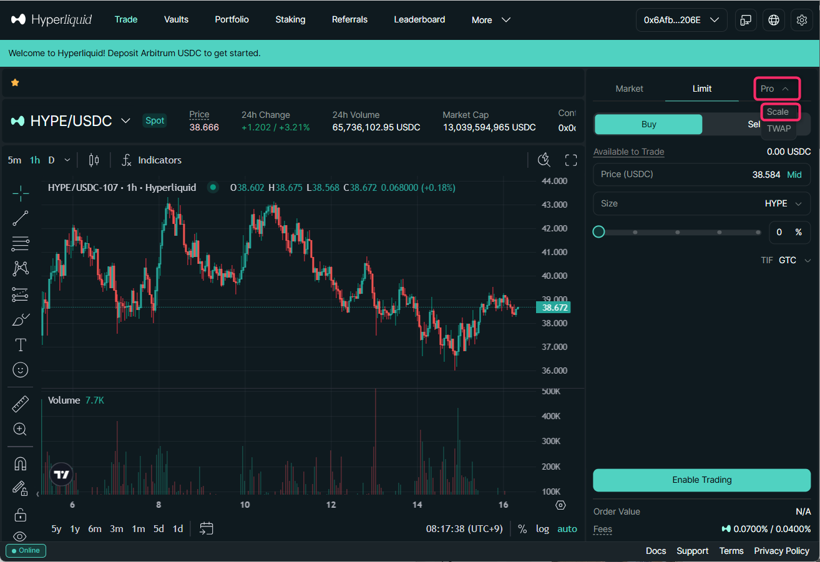Open the emoji icons tool

[20, 370]
